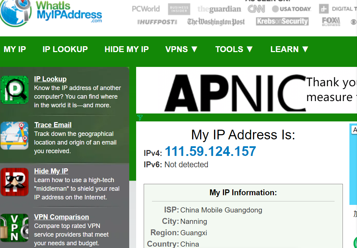Click the WhatIsMyIPAddress globe logo
The image size is (357, 248).
click(16, 12)
